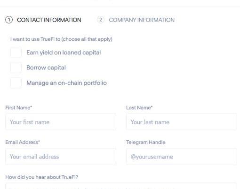Click the 'Earn yield on loaned capital' label
This screenshot has width=240, height=189.
click(x=64, y=53)
